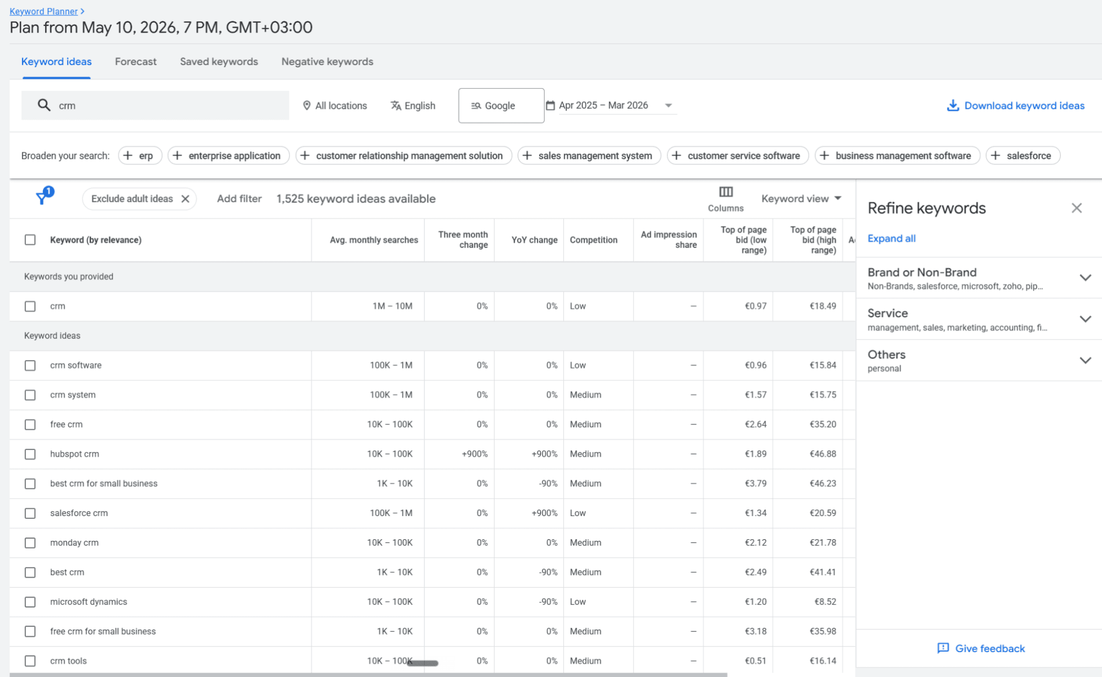Viewport: 1102px width, 677px height.
Task: Check the crm tools row
Action: click(30, 661)
